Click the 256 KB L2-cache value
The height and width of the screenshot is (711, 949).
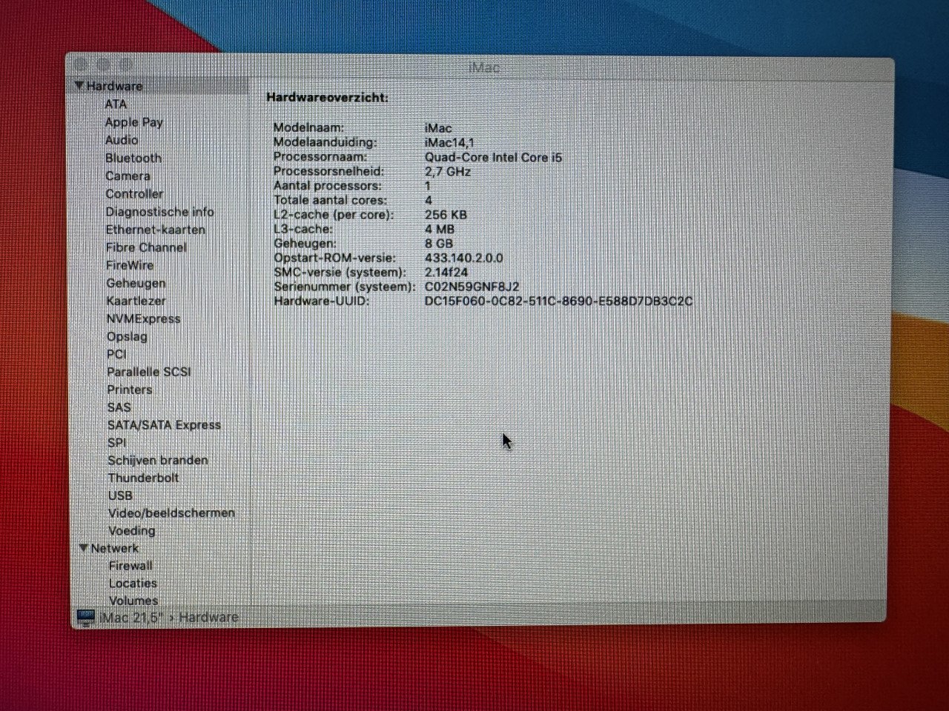[446, 214]
